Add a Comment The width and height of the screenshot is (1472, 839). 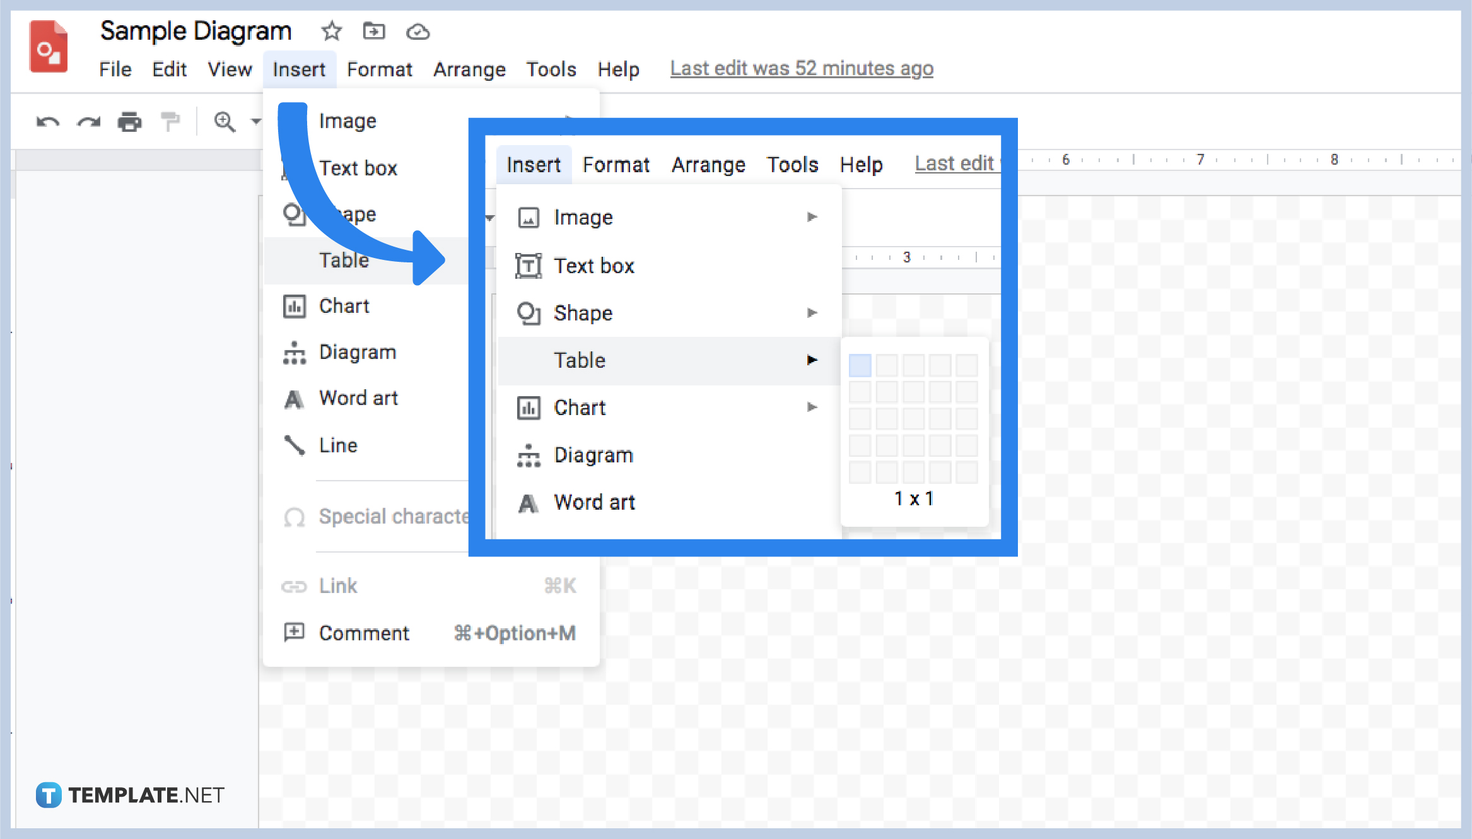pyautogui.click(x=364, y=633)
